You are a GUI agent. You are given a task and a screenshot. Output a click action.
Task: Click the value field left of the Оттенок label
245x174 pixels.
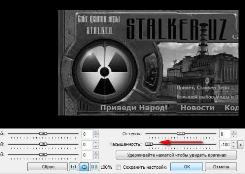pyautogui.click(x=87, y=134)
